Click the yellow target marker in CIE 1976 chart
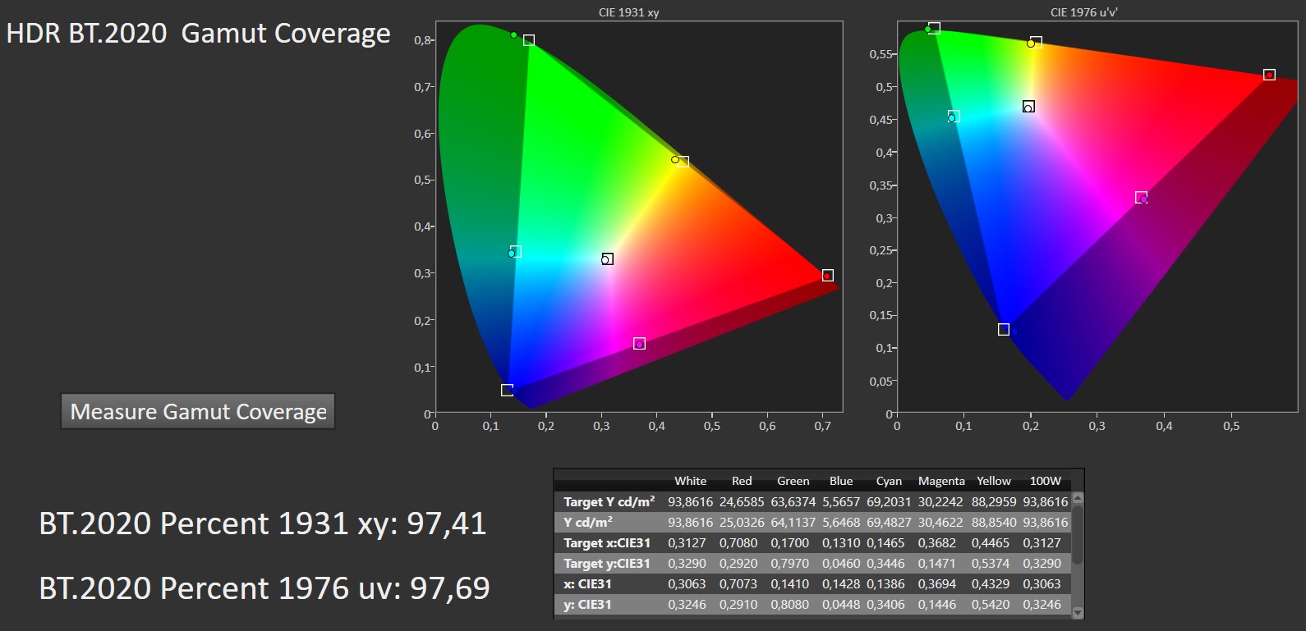This screenshot has width=1306, height=631. click(x=1036, y=42)
